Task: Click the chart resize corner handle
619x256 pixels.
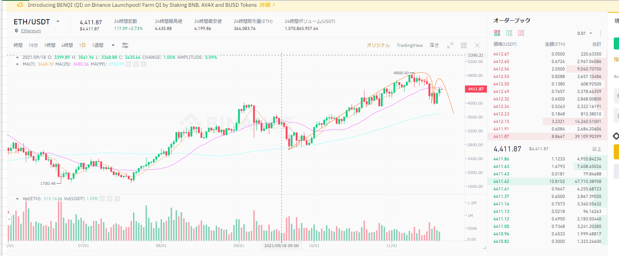Action: [484, 247]
